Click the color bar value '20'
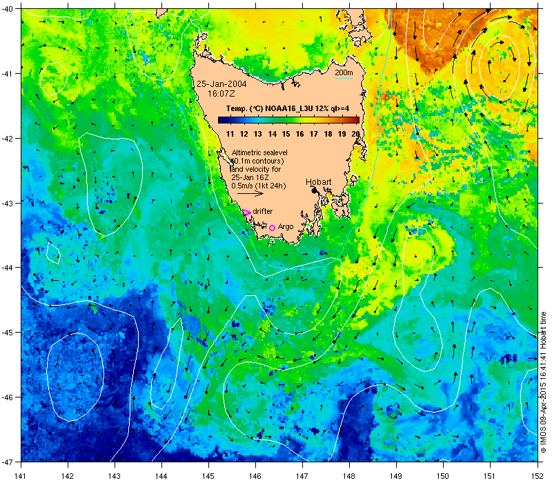The height and width of the screenshot is (483, 552). point(355,134)
